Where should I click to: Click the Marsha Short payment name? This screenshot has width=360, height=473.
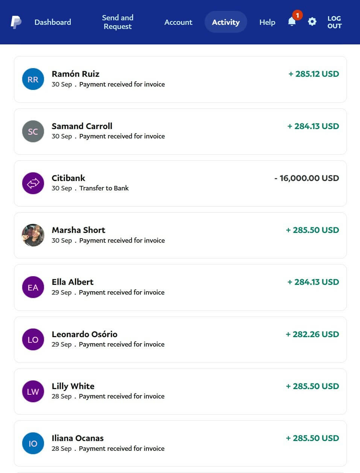click(78, 230)
